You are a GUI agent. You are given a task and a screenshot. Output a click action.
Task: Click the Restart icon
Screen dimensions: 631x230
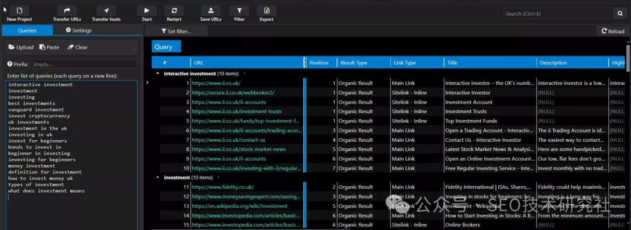pyautogui.click(x=174, y=11)
